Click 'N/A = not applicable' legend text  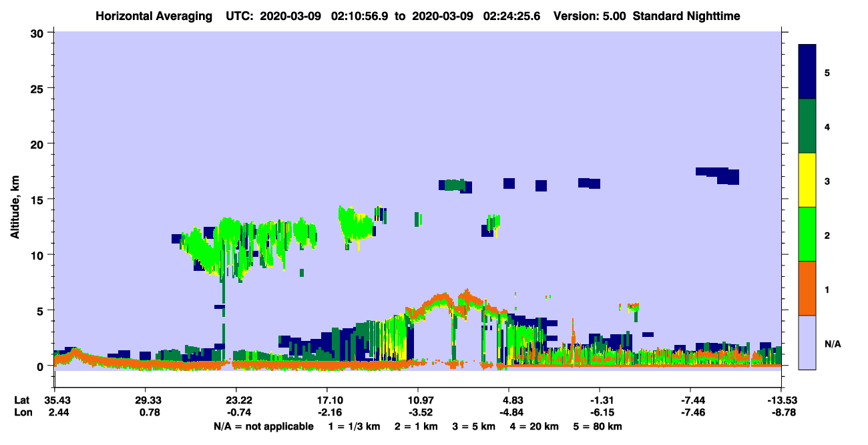263,426
